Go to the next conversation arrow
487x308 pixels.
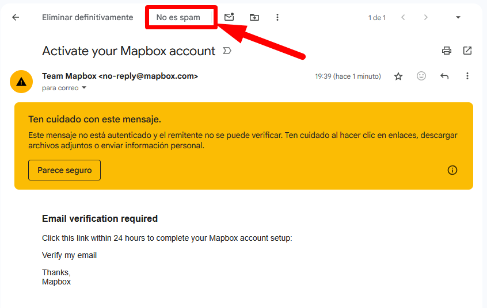[426, 17]
